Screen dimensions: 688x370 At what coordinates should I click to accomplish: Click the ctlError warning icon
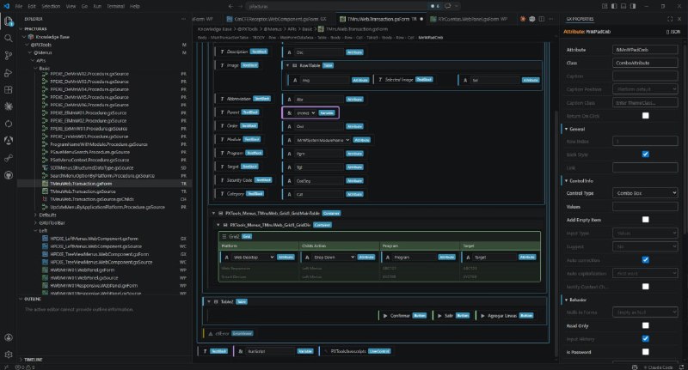pyautogui.click(x=211, y=333)
